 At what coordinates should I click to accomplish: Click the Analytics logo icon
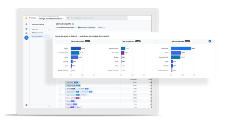26,18
